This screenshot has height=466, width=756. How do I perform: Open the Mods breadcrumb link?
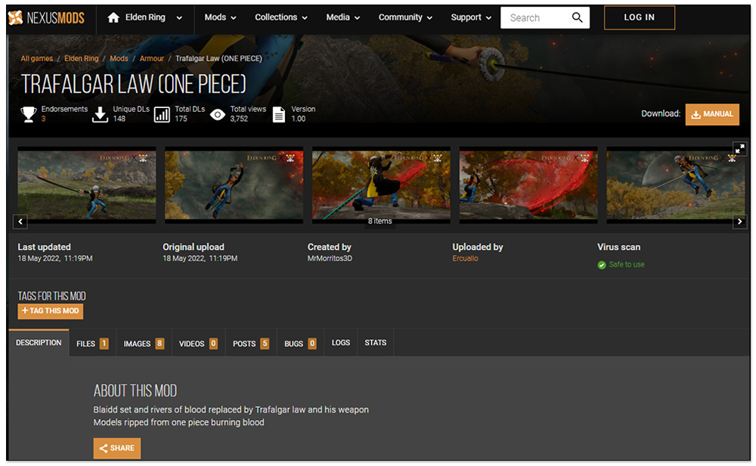119,58
